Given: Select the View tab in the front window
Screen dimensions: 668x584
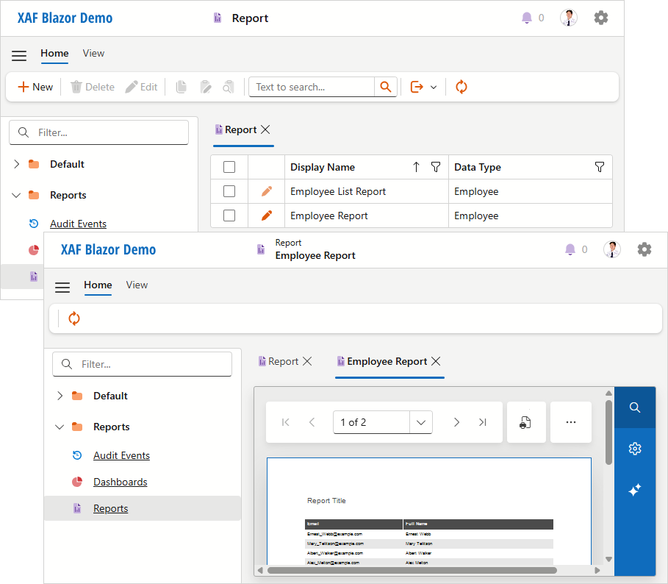Looking at the screenshot, I should coord(137,285).
